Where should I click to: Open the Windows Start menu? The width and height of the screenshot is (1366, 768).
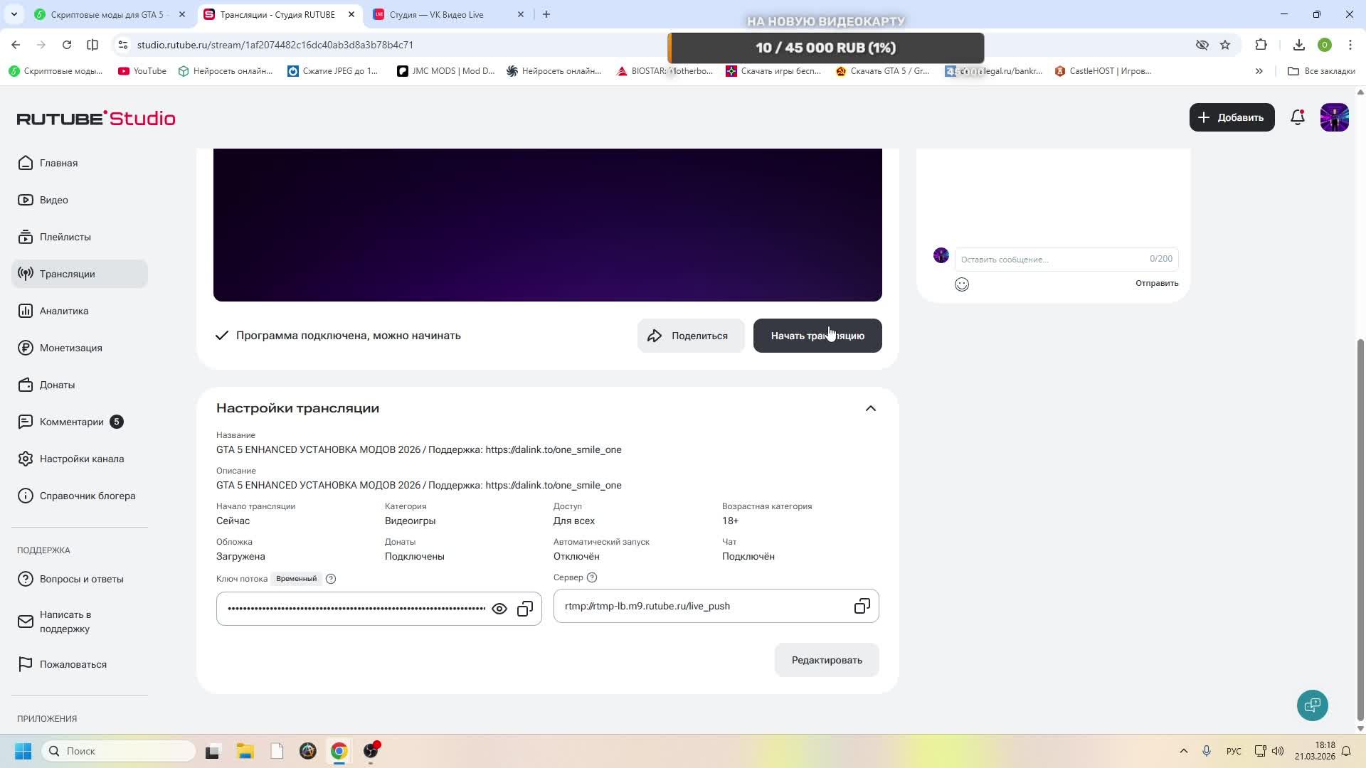(23, 751)
